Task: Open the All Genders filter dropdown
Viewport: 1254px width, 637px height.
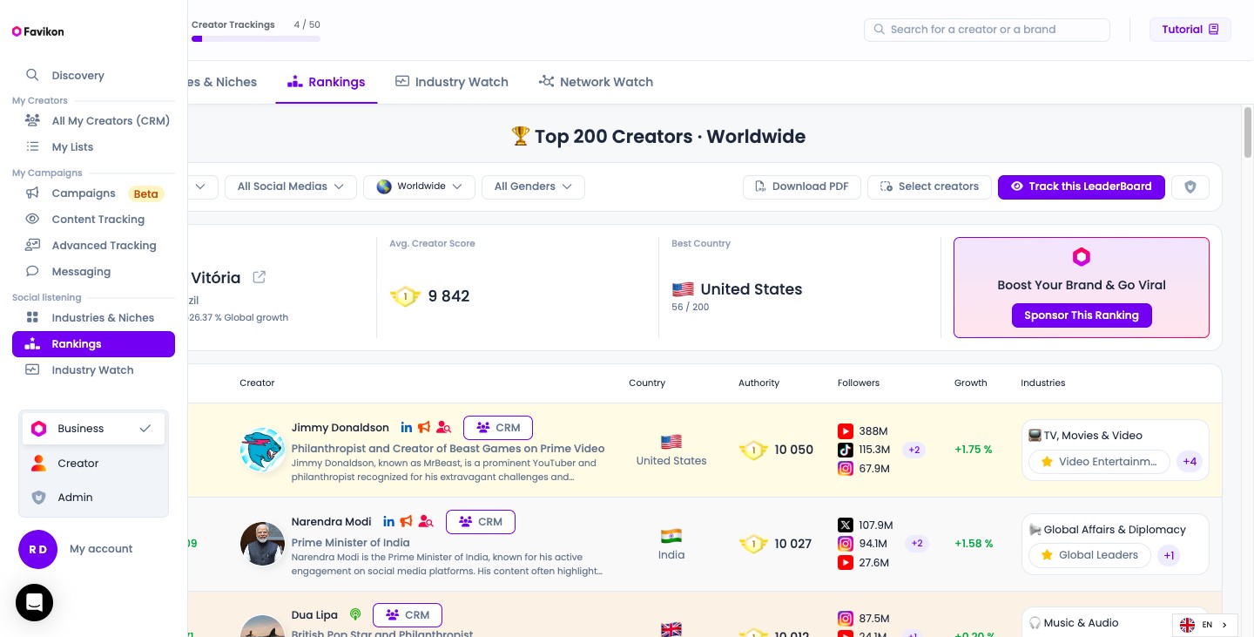Action: tap(533, 186)
